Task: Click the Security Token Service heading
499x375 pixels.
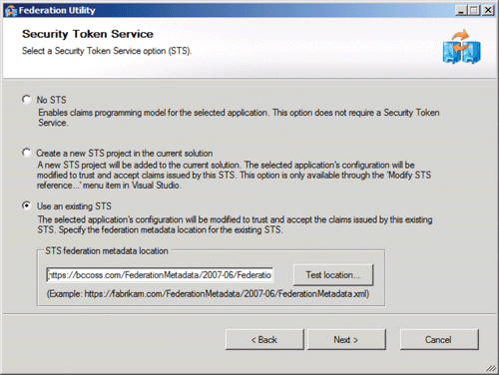Action: point(88,34)
